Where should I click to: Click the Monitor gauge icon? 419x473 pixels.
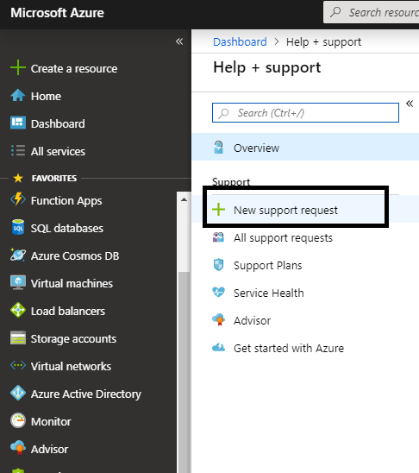point(18,420)
